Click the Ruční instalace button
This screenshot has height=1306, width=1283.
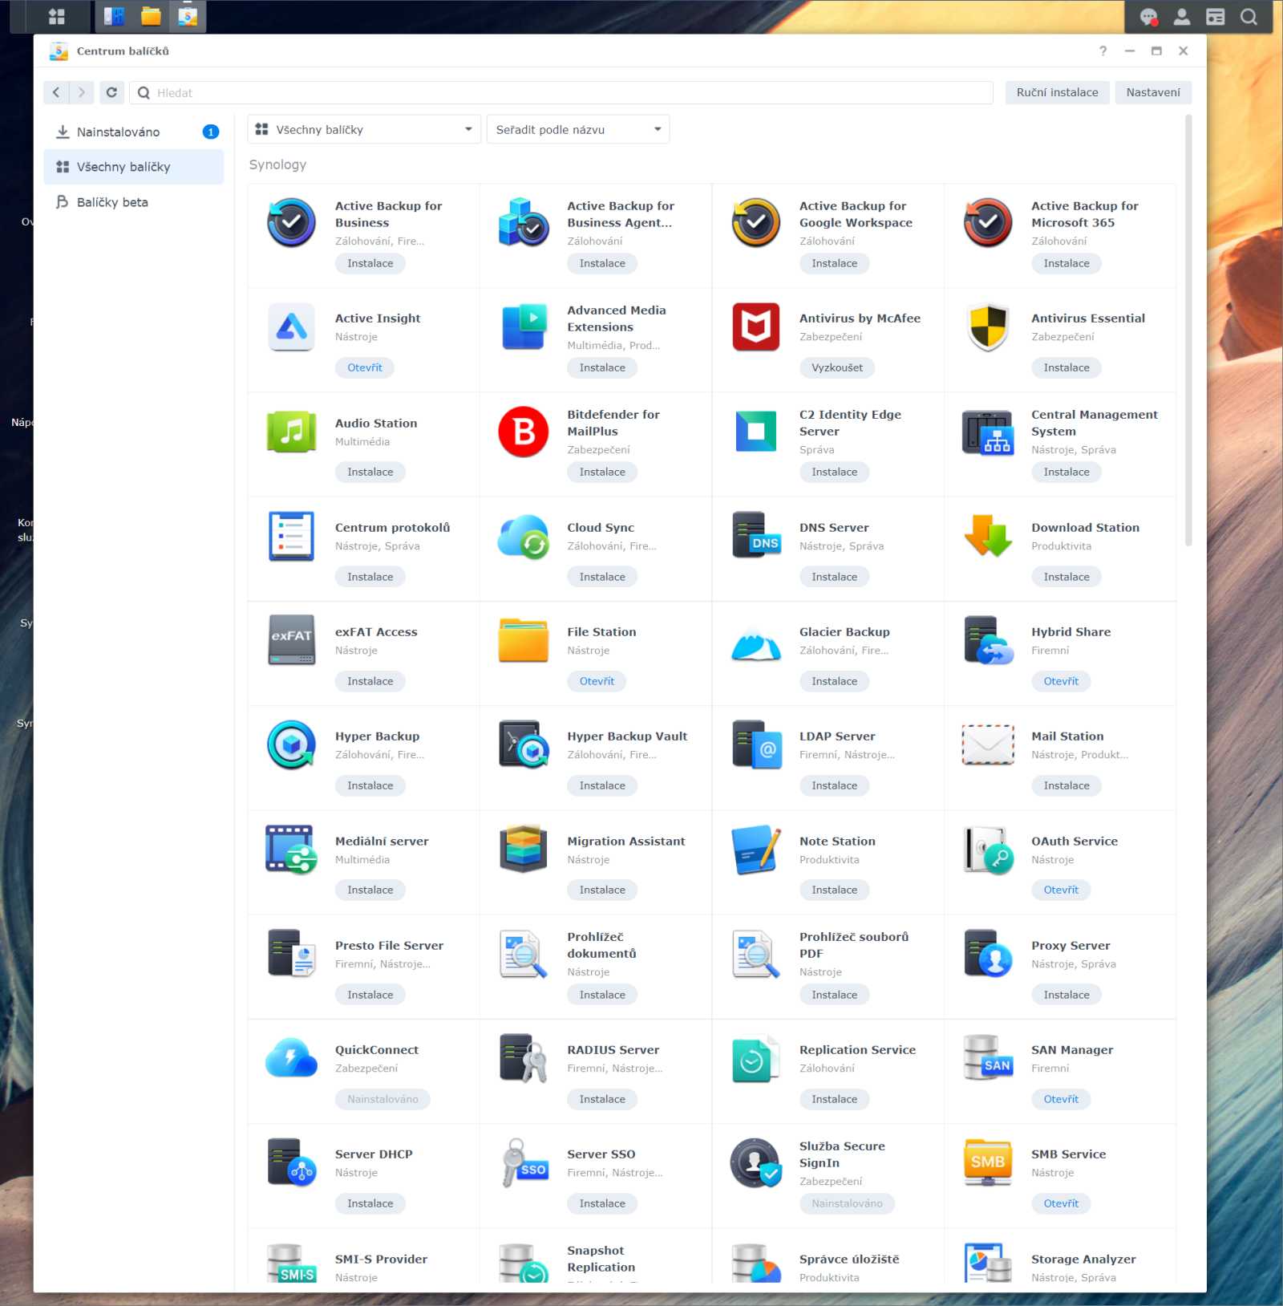(1057, 92)
